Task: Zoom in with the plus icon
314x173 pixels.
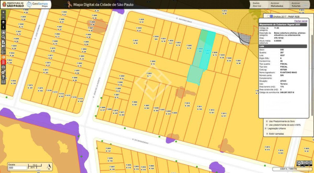Action: click(x=3, y=12)
